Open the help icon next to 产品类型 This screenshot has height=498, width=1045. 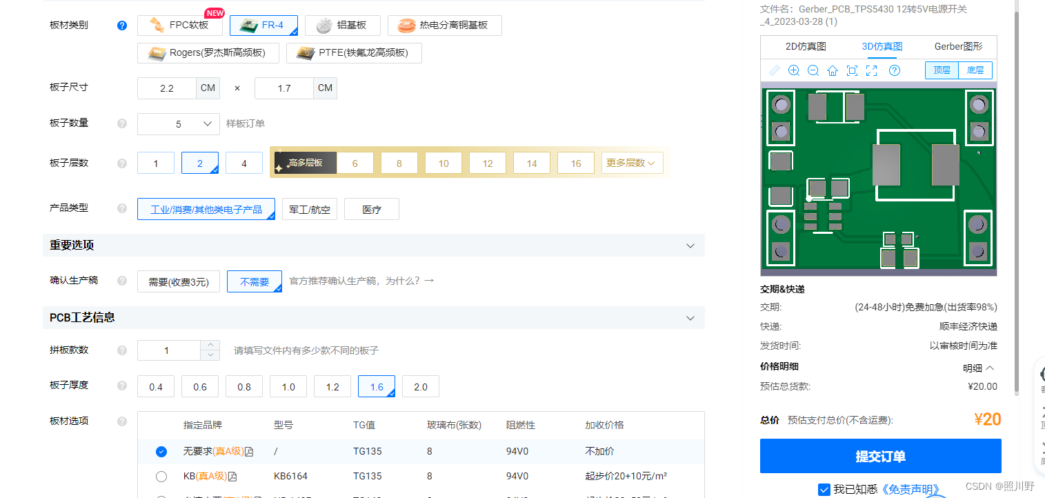[x=122, y=208]
